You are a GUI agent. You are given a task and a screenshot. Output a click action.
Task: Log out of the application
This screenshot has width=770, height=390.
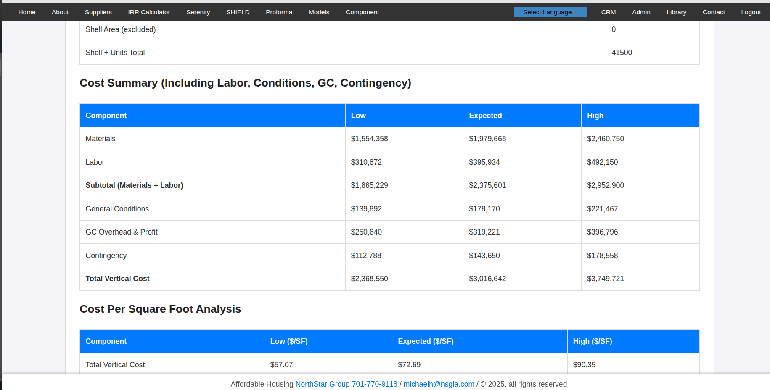tap(751, 12)
